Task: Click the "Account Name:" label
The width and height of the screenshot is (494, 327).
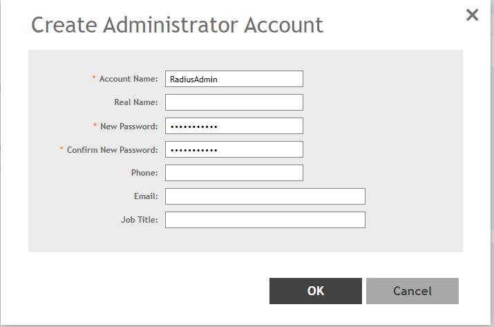Action: pyautogui.click(x=129, y=79)
